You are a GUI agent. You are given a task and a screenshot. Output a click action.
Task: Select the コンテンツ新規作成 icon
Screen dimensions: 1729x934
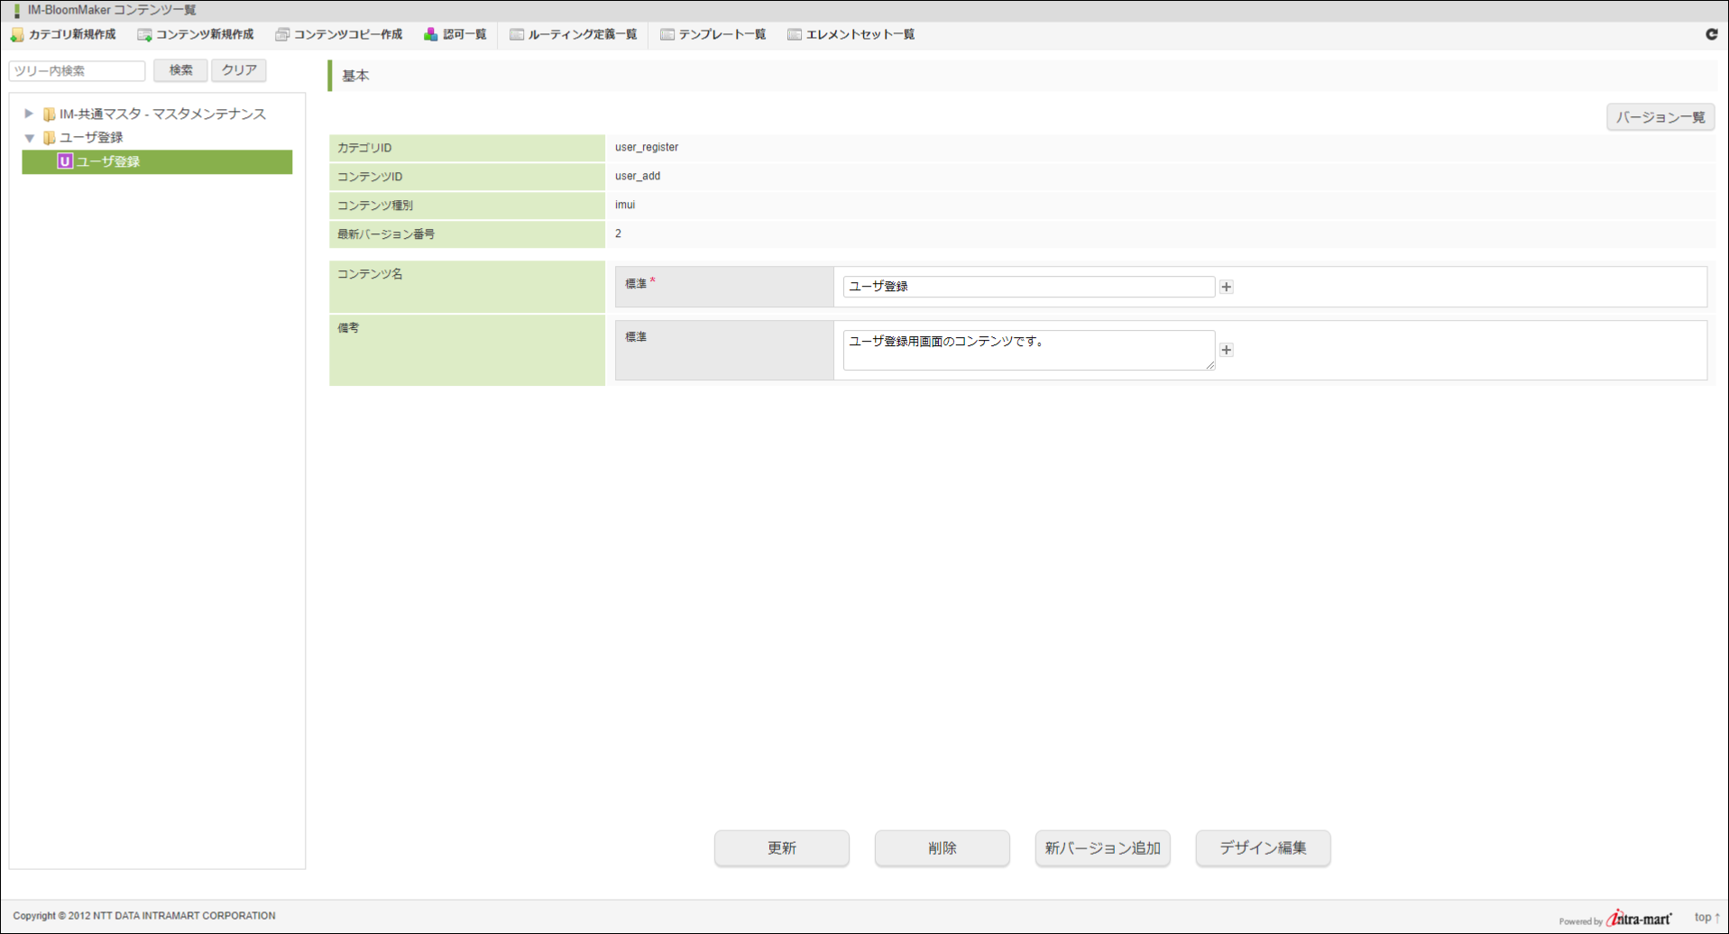click(x=195, y=34)
